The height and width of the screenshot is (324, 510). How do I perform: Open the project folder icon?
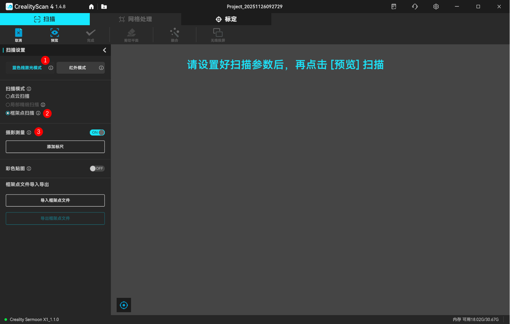click(x=104, y=7)
